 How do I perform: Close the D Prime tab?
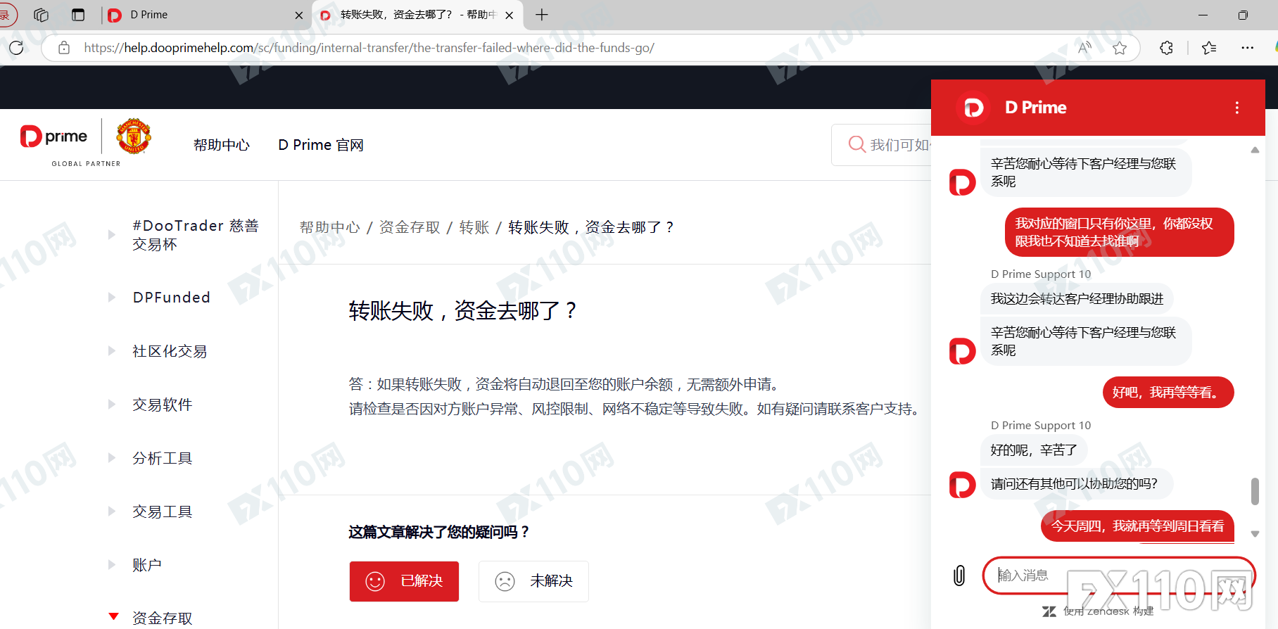click(x=299, y=15)
